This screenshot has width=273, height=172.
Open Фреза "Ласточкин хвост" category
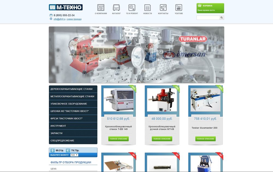[x=73, y=119]
